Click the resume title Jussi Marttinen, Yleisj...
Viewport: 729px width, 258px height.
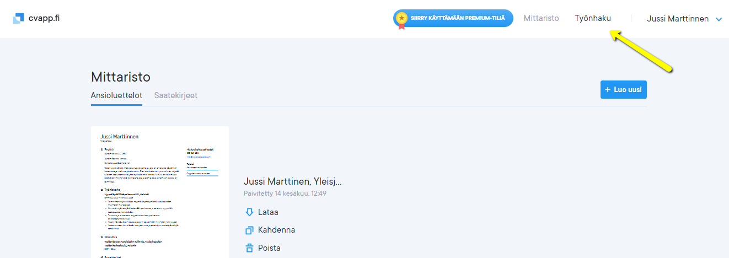coord(293,181)
